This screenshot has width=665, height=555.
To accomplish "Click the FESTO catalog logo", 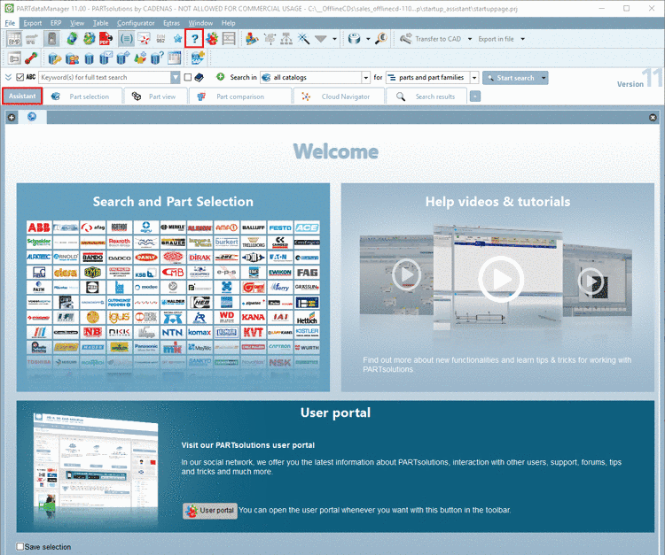I will [280, 227].
